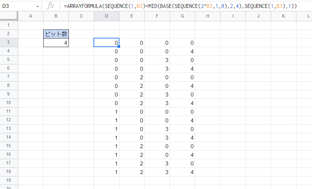Select column G header
Image resolution: width=312 pixels, height=189 pixels.
(182, 16)
